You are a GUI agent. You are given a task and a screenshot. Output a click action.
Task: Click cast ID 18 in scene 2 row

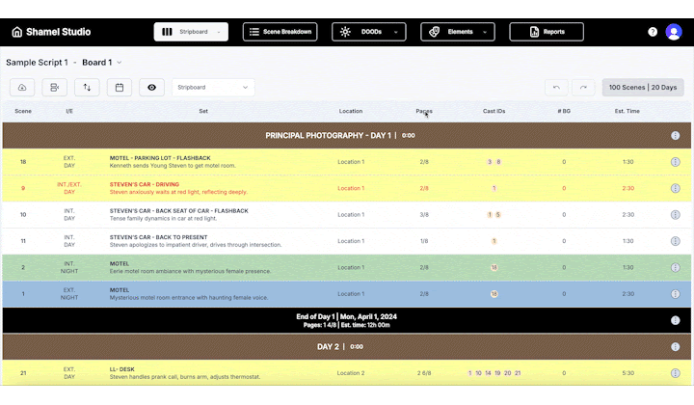coord(494,267)
